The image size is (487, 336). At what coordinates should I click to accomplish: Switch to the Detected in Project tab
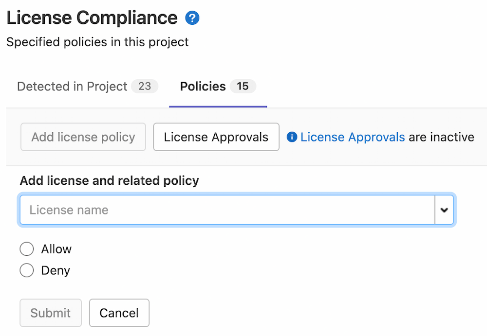72,86
